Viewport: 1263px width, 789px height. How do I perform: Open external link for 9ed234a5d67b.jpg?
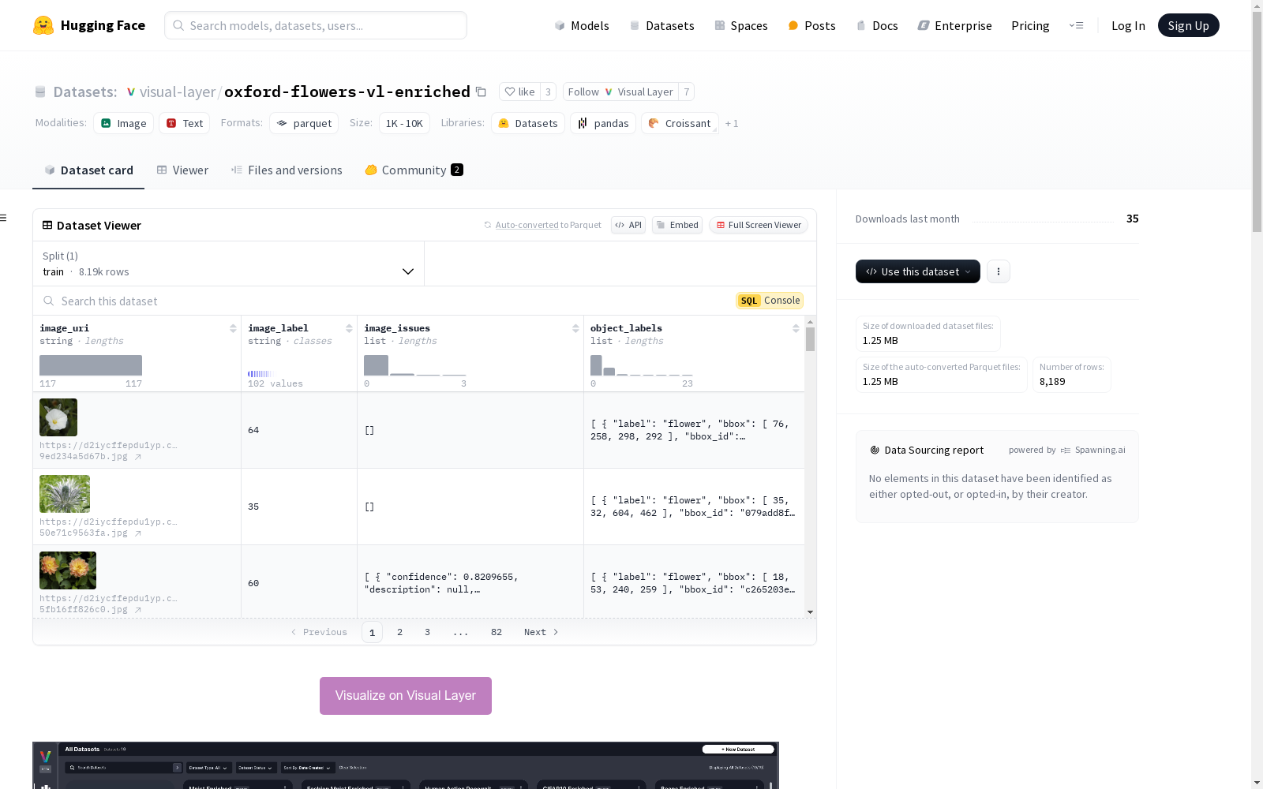(x=138, y=457)
